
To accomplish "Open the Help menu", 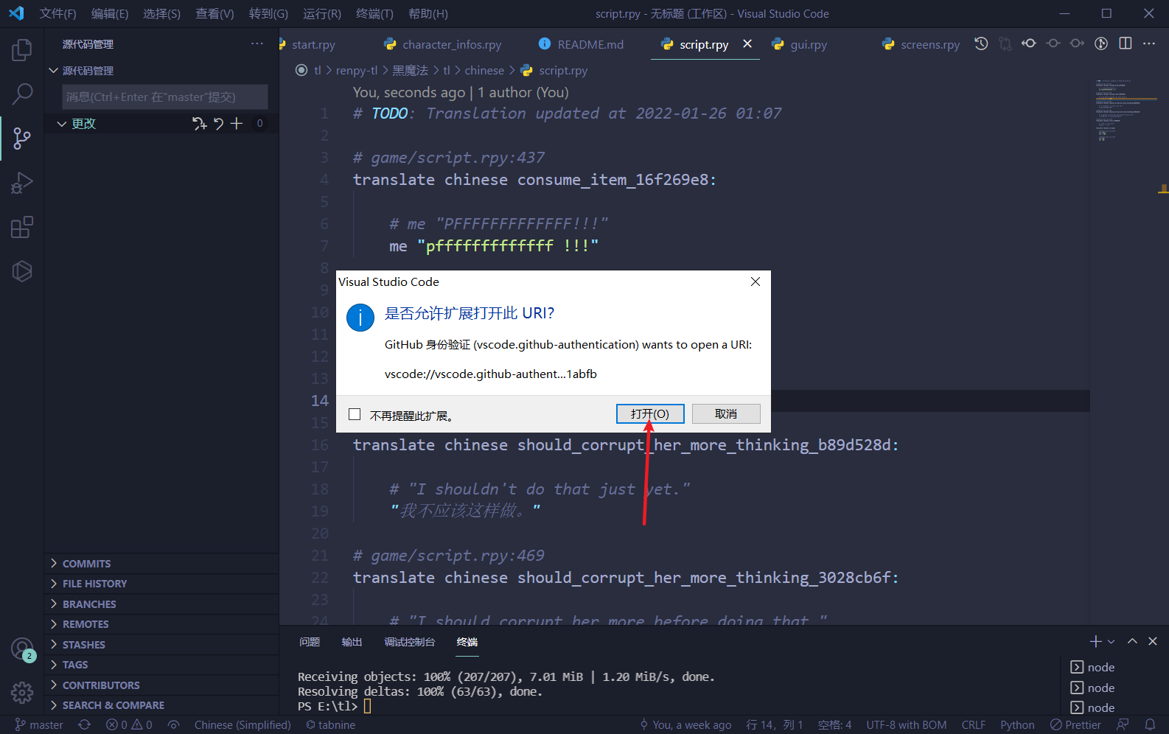I will [428, 13].
